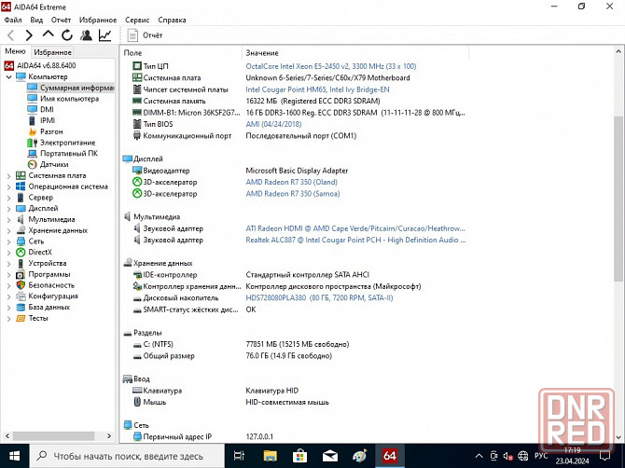Expand the DirectX tree node
This screenshot has width=625, height=468.
pos(8,252)
